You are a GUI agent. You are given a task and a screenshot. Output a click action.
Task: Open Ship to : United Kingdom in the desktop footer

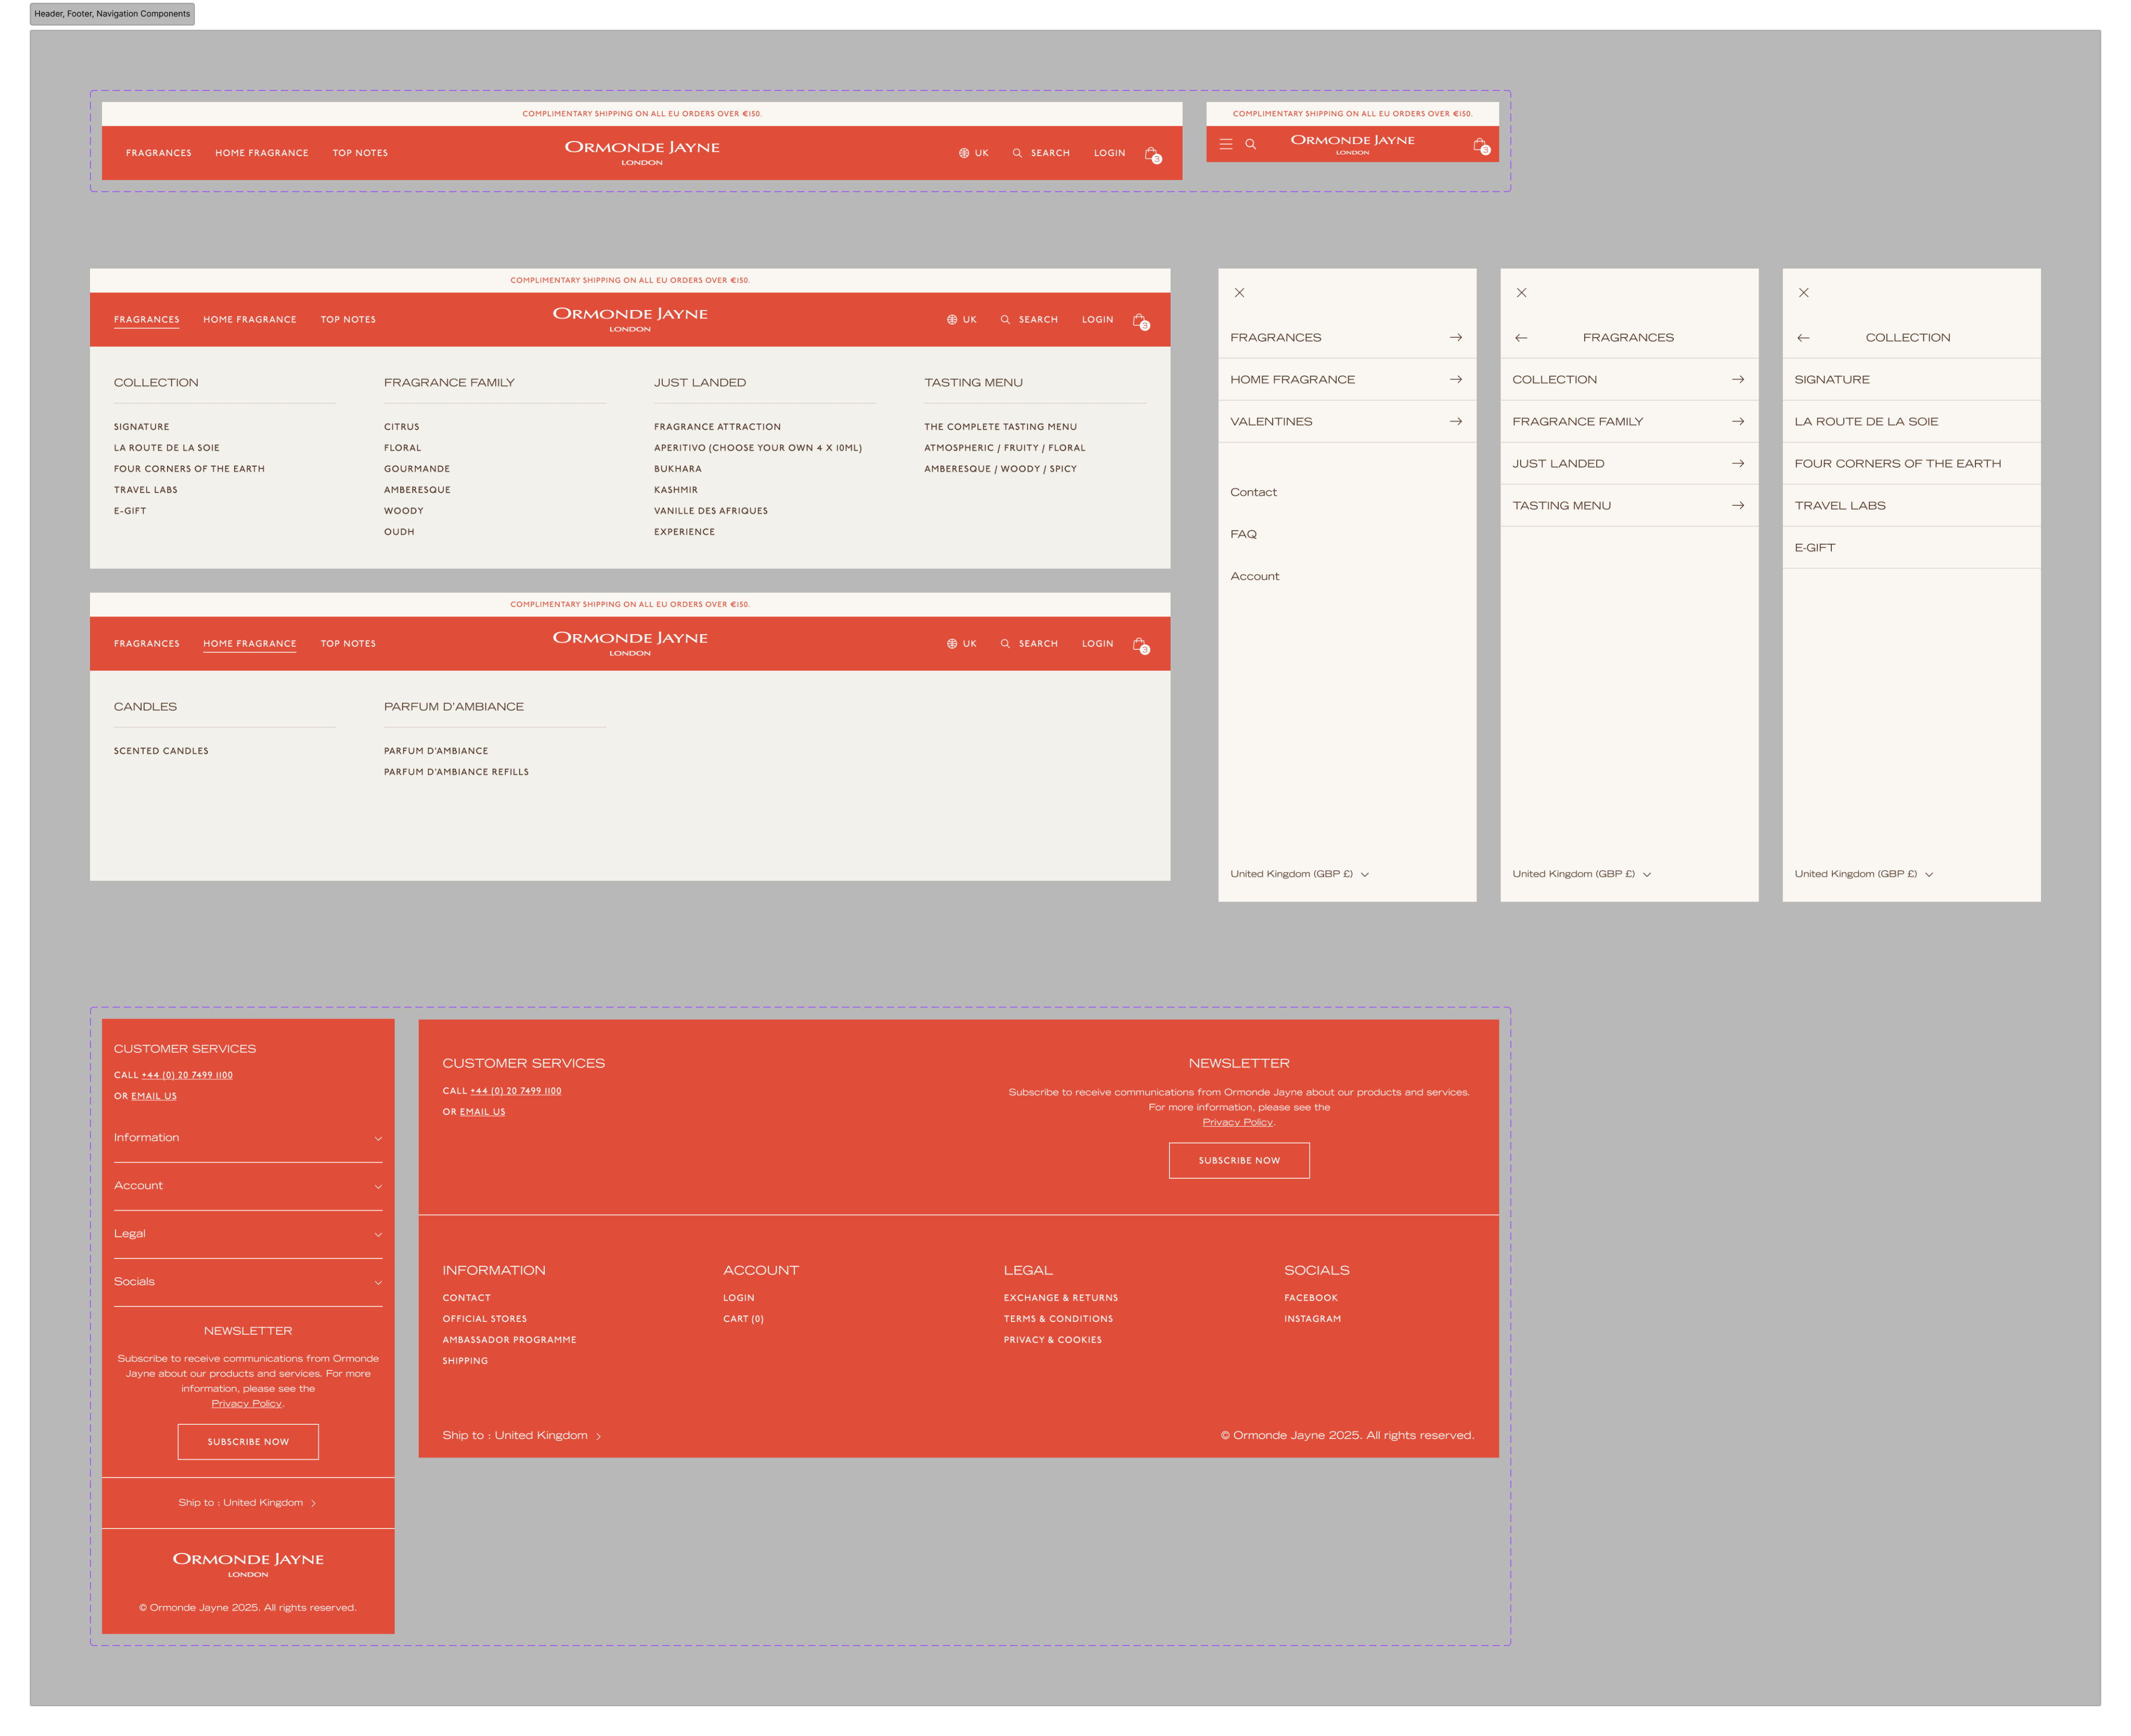(522, 1436)
